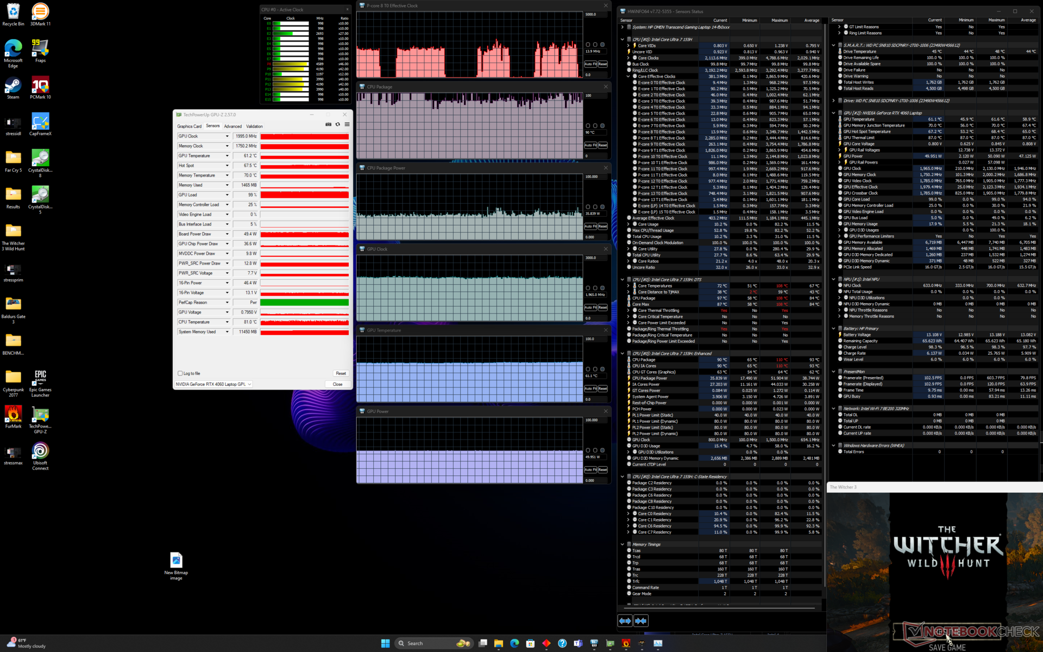Expand the GPU Rail Powers entry

(840, 162)
